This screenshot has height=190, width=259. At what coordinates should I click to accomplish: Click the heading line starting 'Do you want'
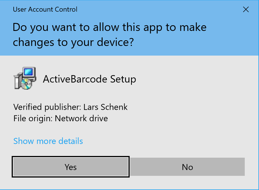[109, 28]
